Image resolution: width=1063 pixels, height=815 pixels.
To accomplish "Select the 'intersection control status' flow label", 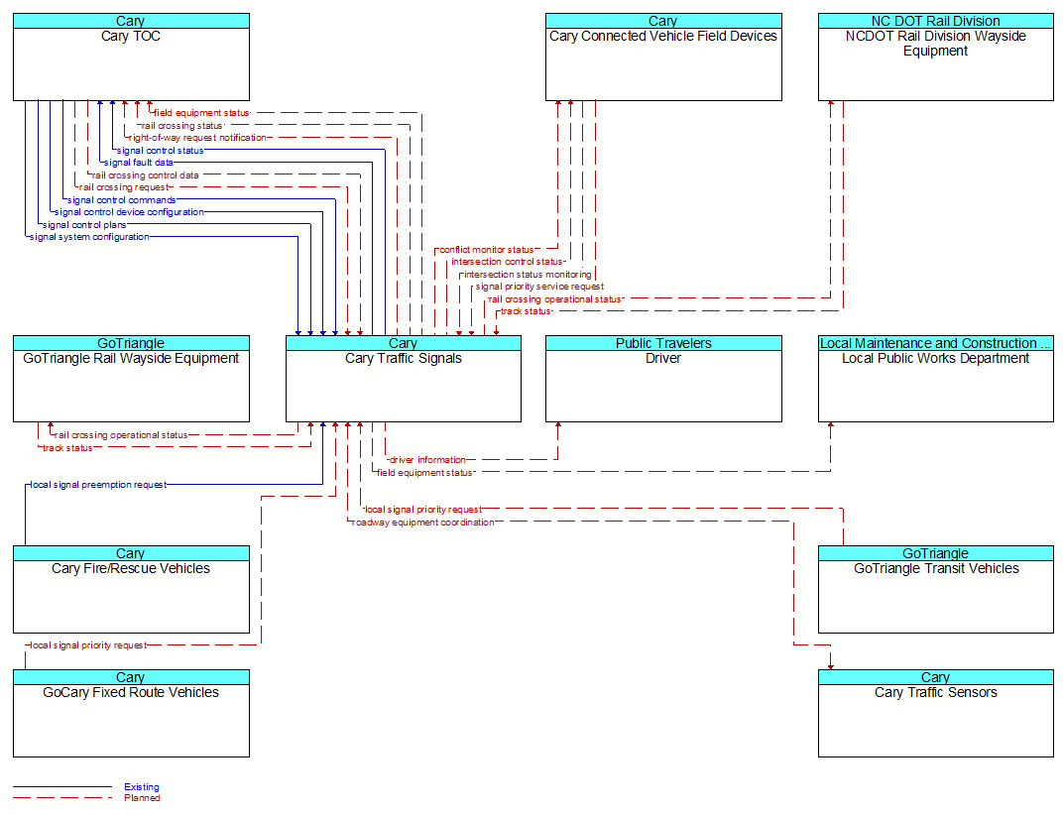I will (x=508, y=262).
